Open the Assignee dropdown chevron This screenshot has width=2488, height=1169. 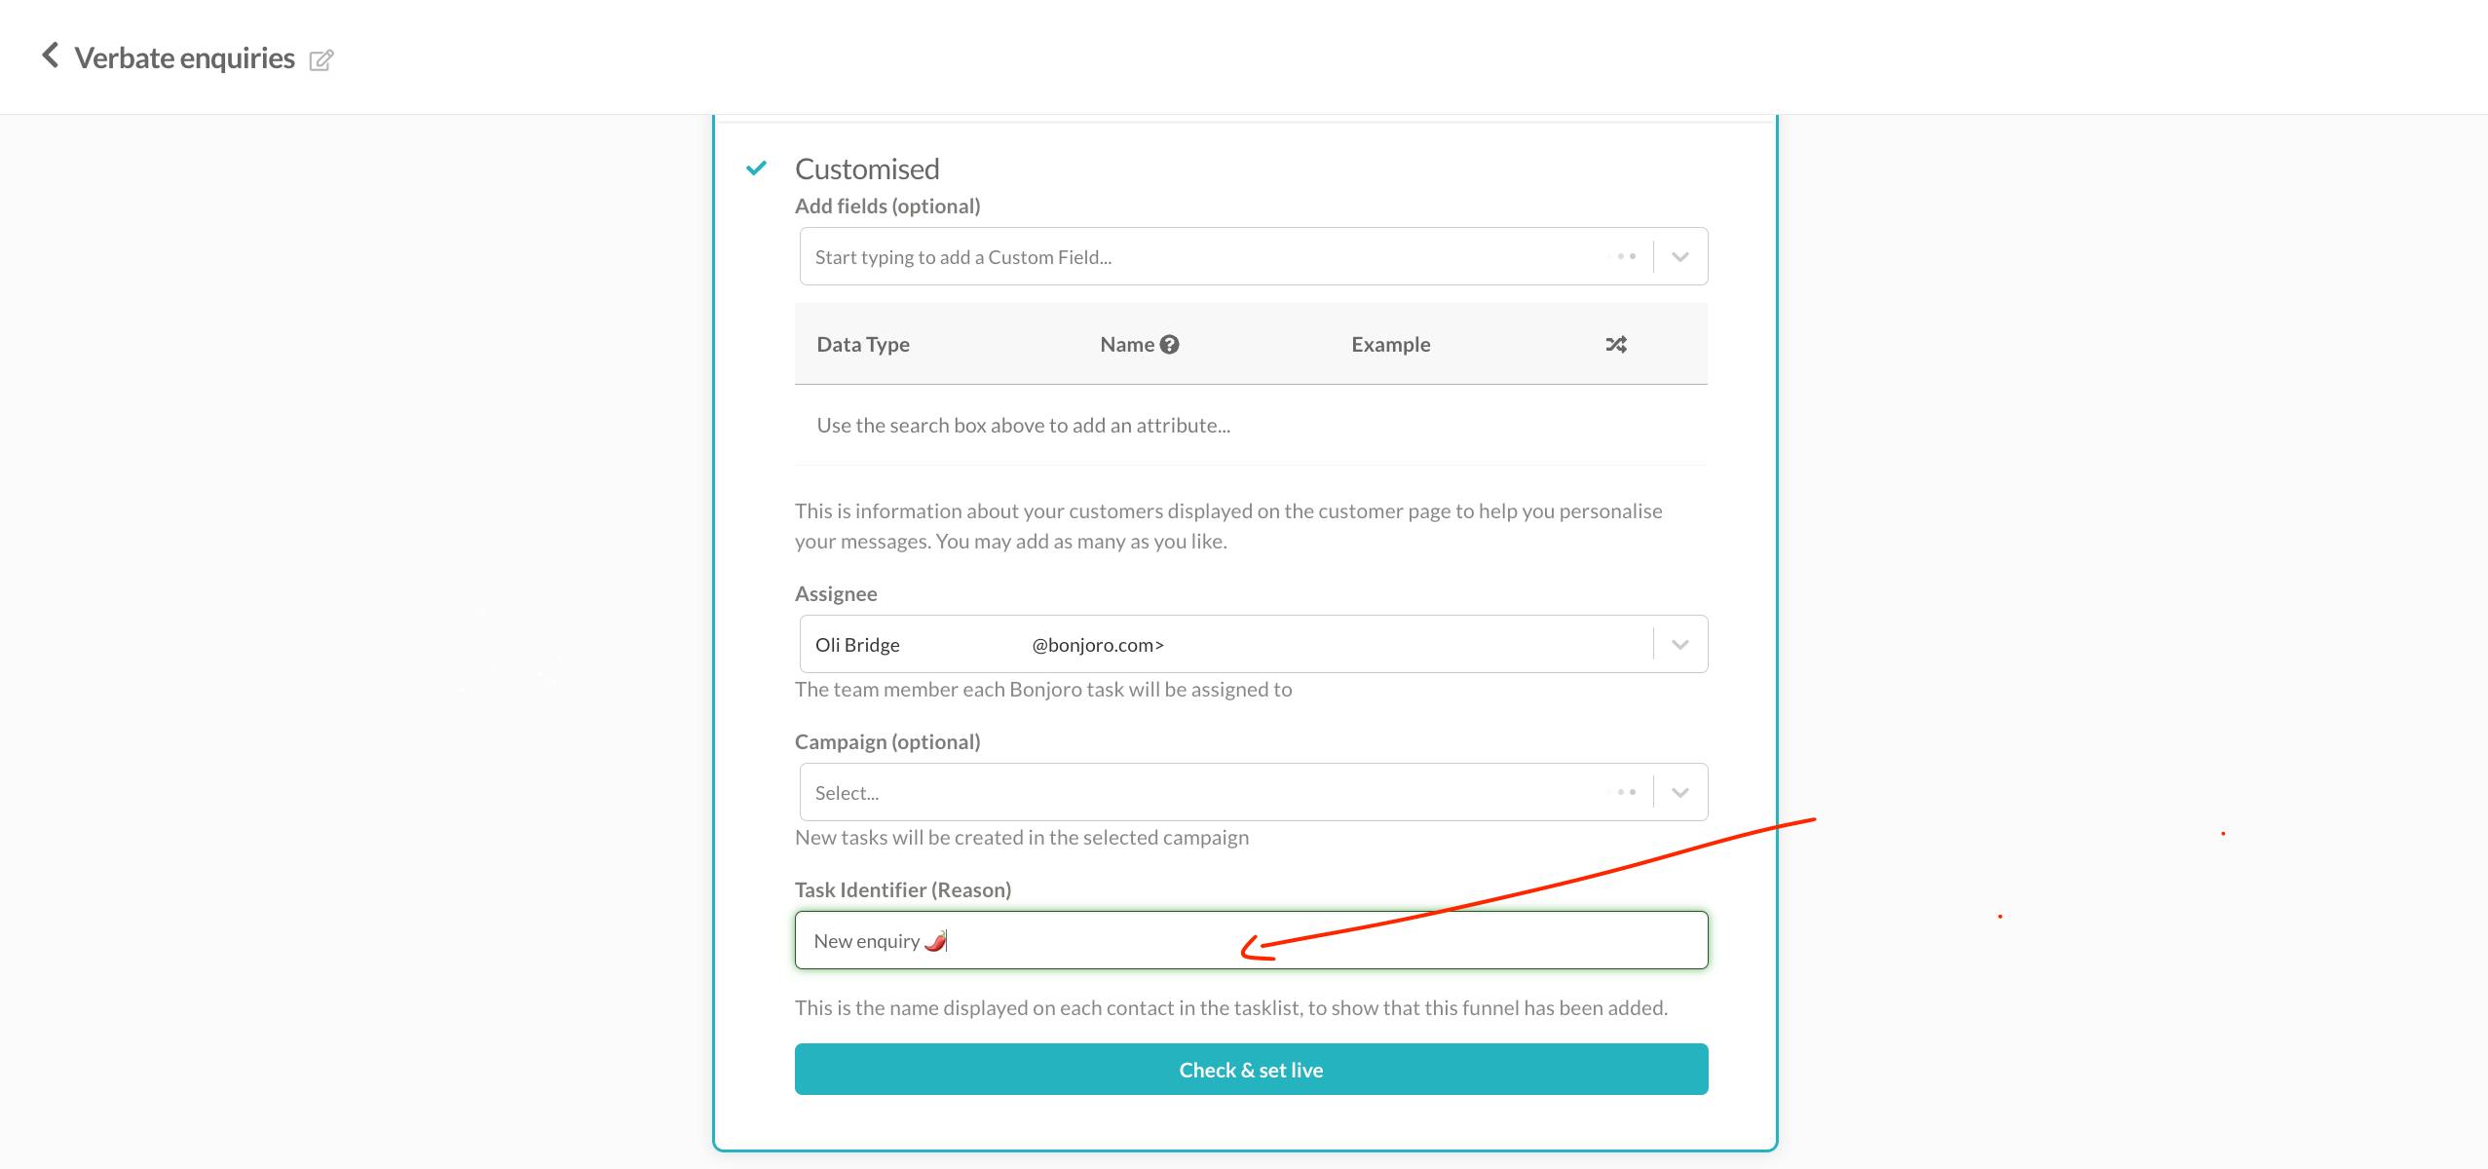(x=1680, y=645)
